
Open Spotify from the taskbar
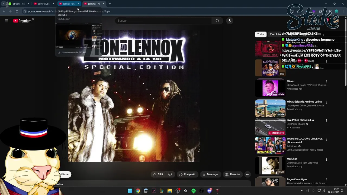tap(194, 191)
